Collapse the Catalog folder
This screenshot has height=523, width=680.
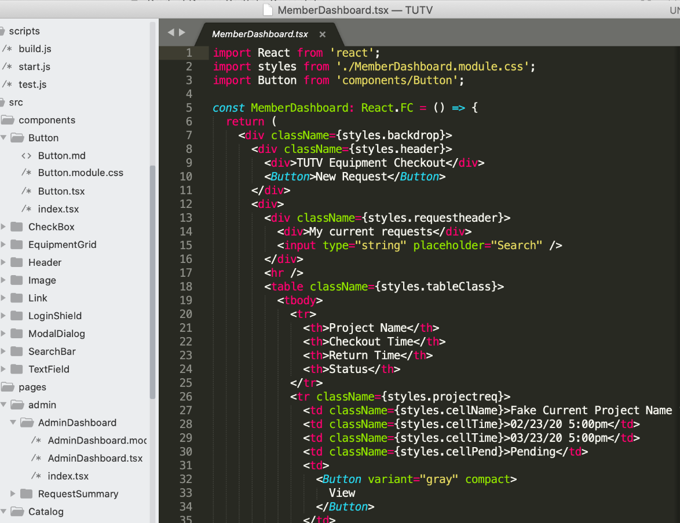pyautogui.click(x=3, y=511)
